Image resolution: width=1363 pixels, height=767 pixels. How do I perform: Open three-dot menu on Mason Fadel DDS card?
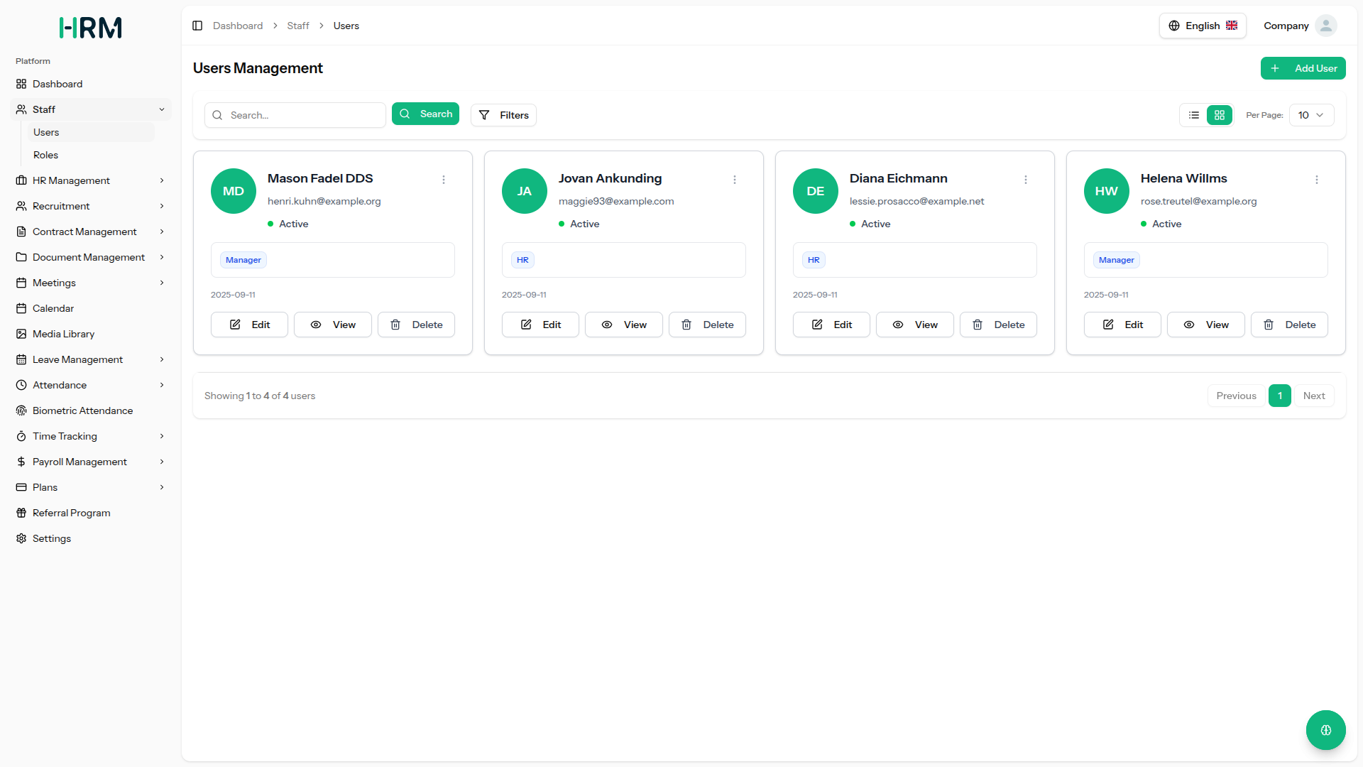444,180
